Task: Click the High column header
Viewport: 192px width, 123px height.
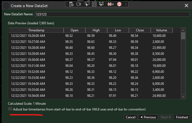Action: pos(96,30)
